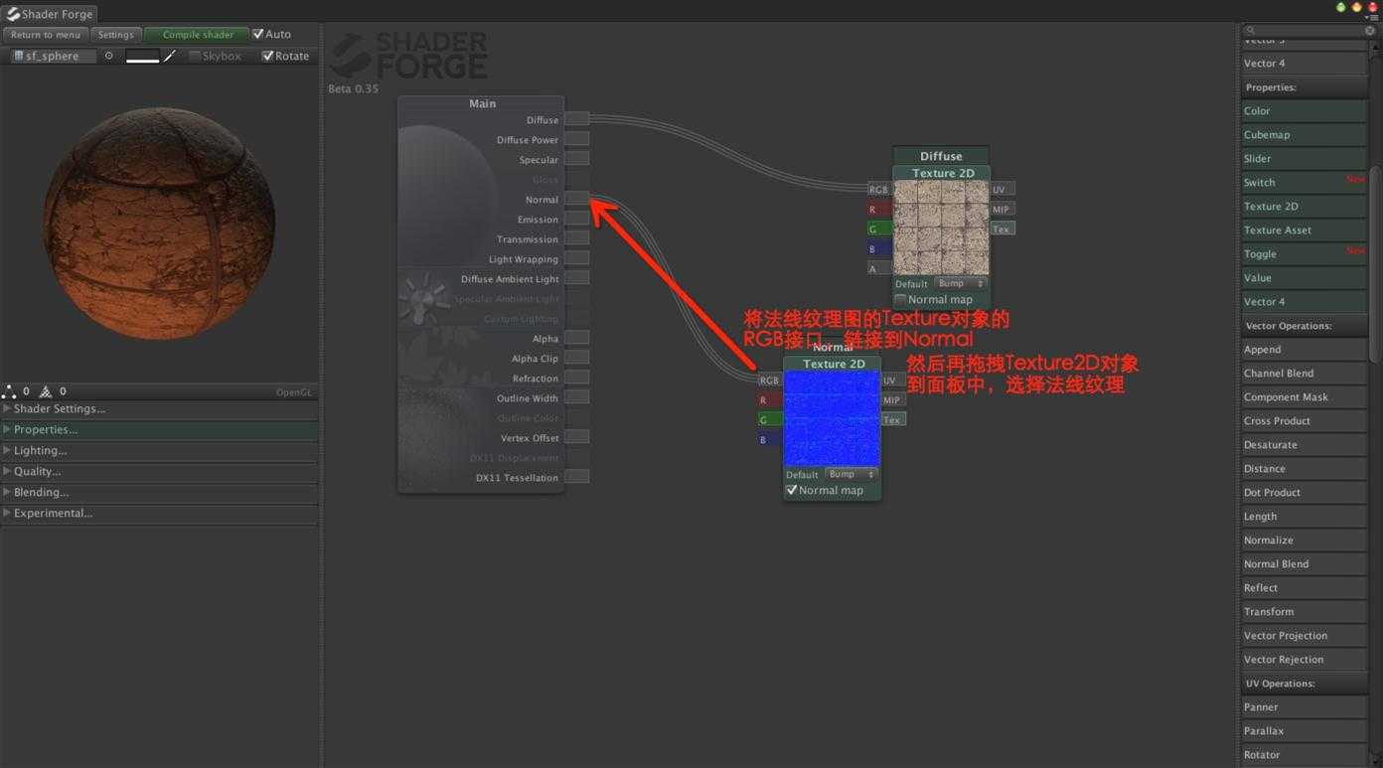The image size is (1383, 768).
Task: Open the Settings button
Action: [115, 35]
